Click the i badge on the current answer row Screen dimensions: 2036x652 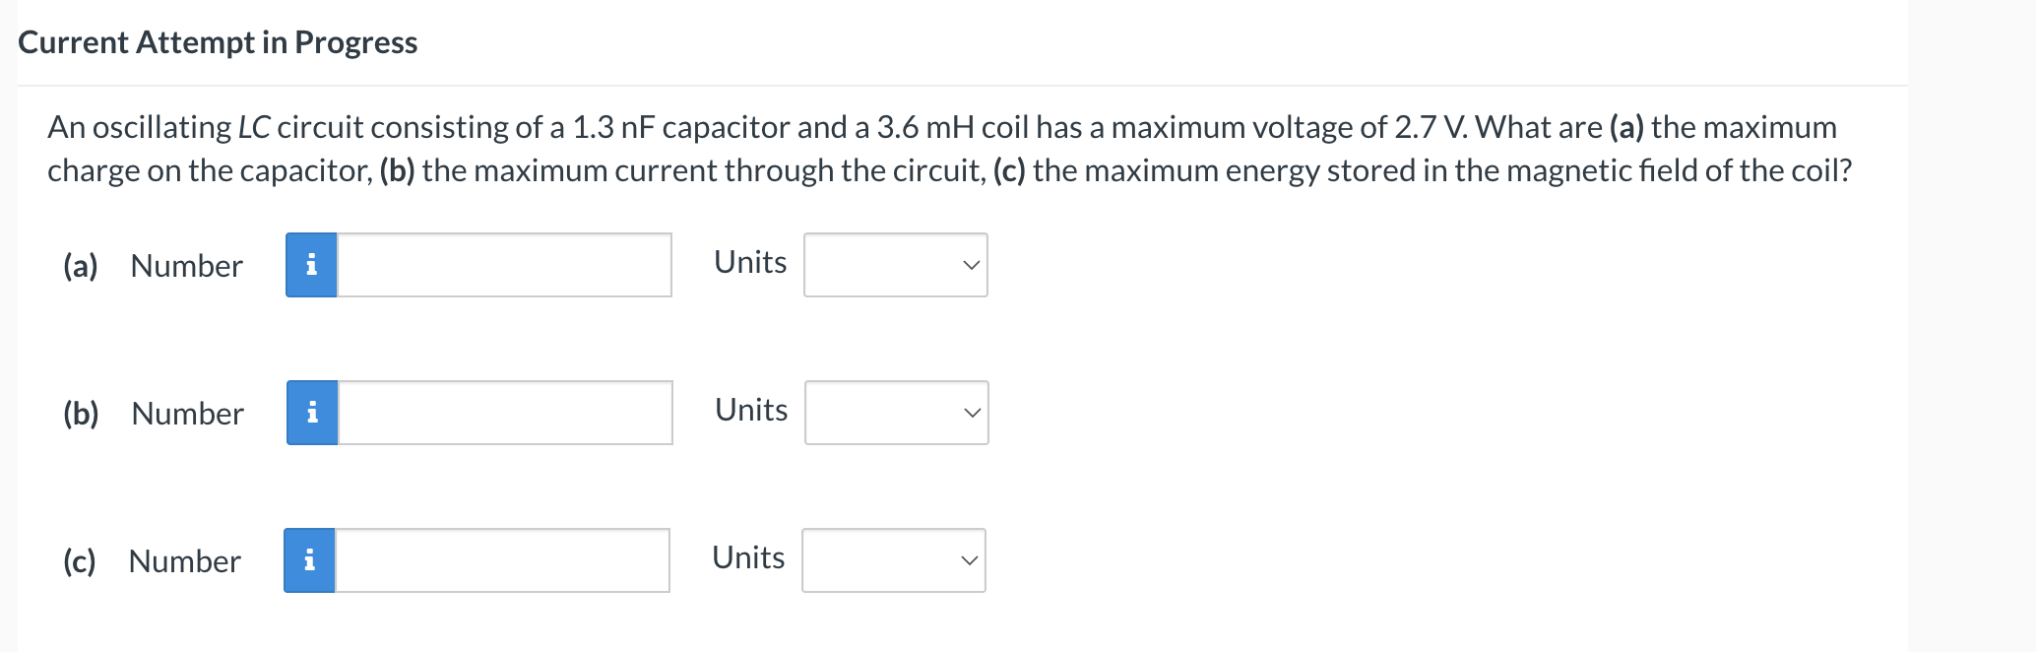[x=312, y=412]
